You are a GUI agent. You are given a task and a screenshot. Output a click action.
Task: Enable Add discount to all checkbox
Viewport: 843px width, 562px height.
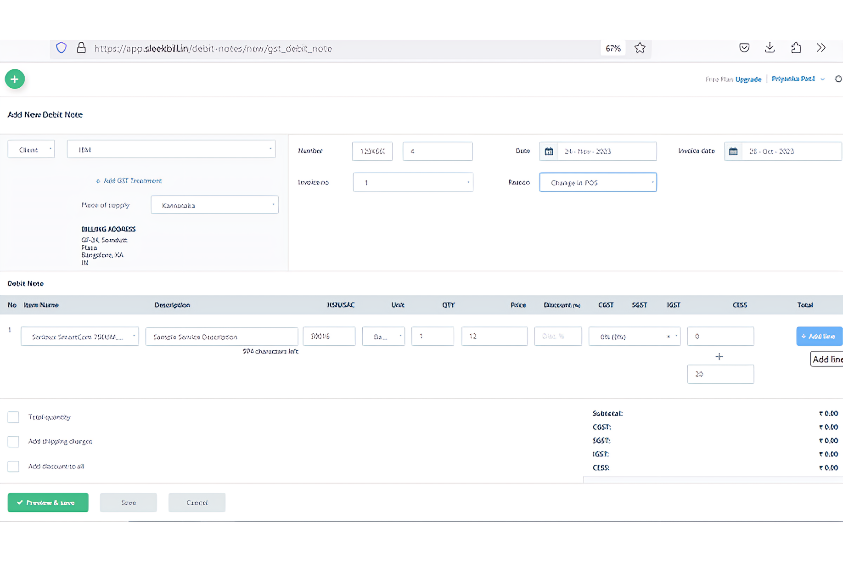pyautogui.click(x=13, y=466)
